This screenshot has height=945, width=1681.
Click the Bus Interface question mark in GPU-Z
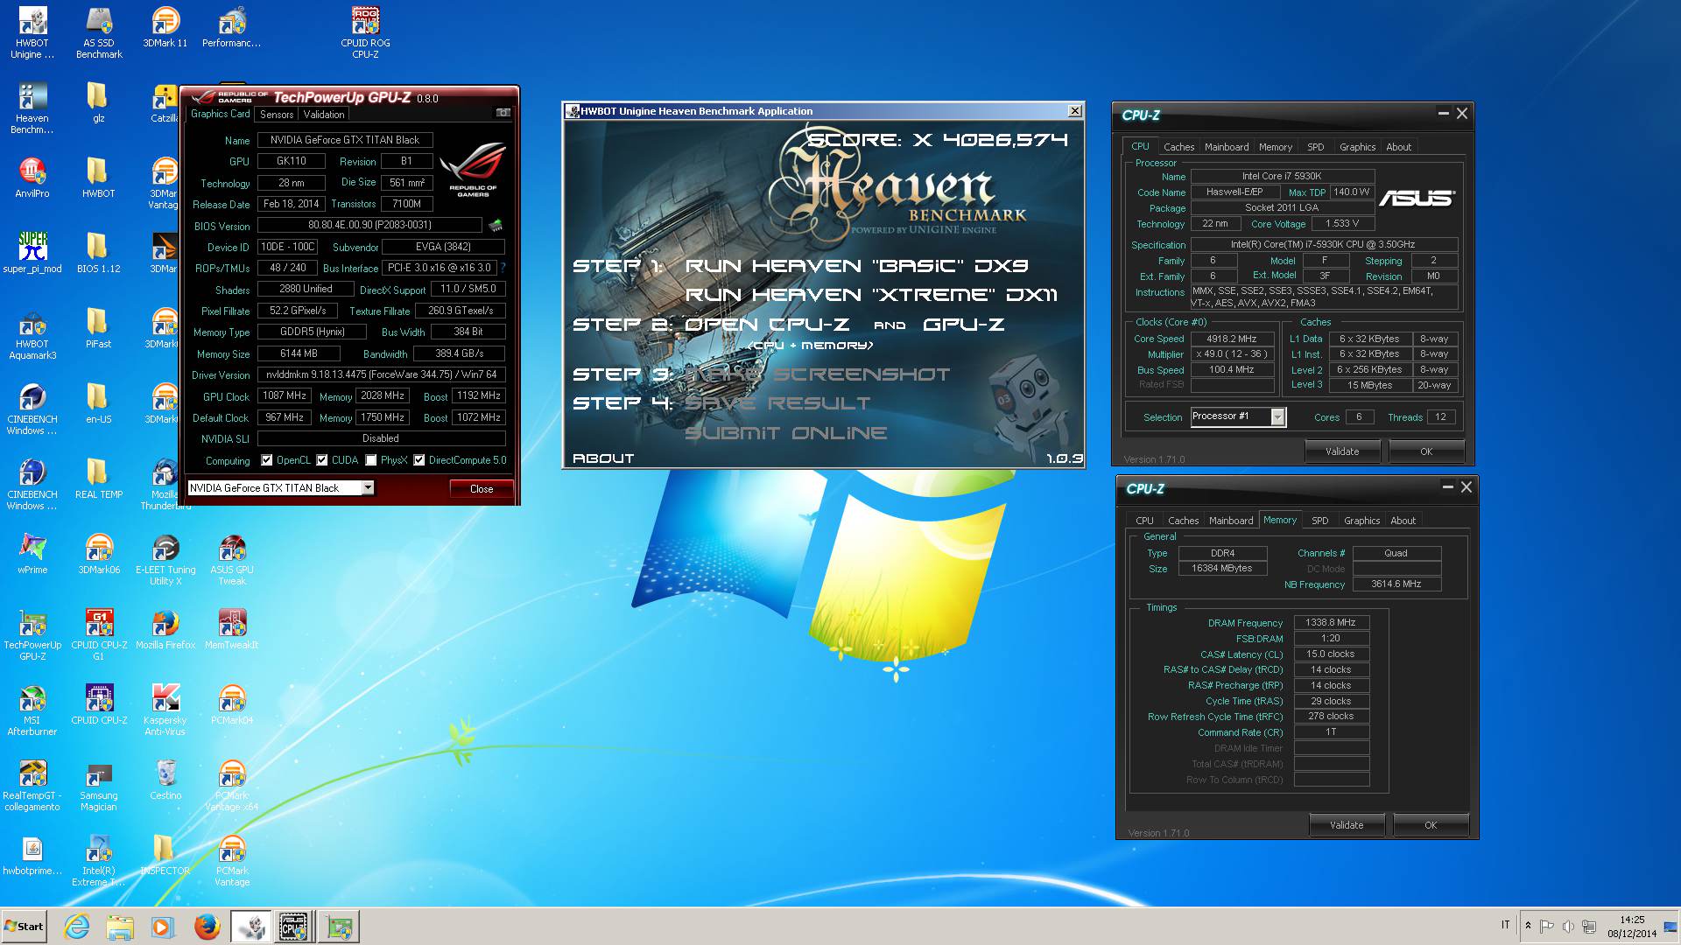click(x=503, y=268)
